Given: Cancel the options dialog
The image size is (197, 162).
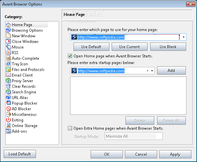Looking at the screenshot, I should (141, 154).
